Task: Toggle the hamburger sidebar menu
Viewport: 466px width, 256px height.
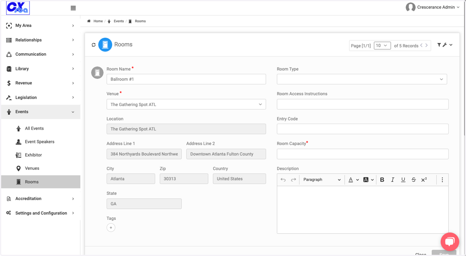Action: pyautogui.click(x=73, y=8)
